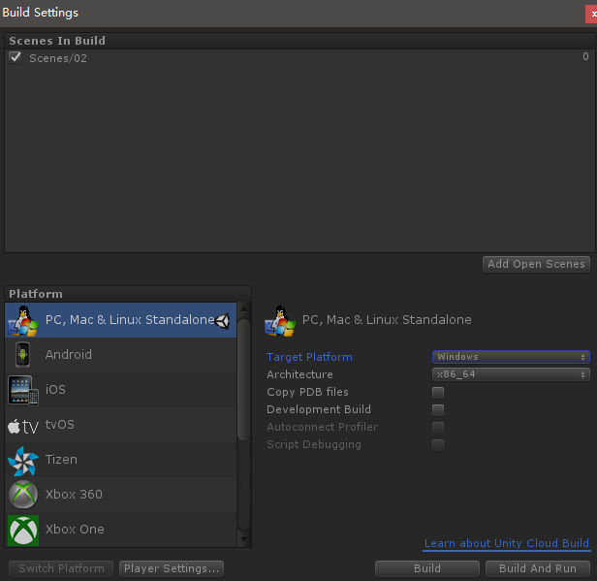Uncheck the Scenes/02 scene checkbox
This screenshot has width=597, height=581.
coord(16,57)
